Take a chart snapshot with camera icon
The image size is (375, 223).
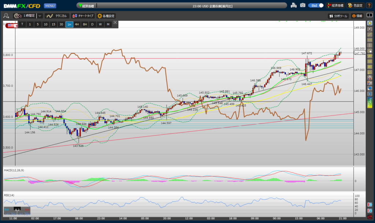pyautogui.click(x=302, y=5)
